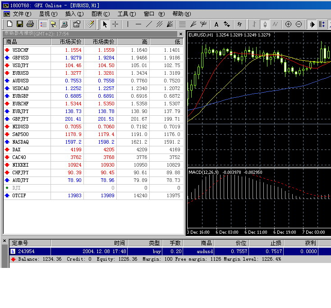The width and height of the screenshot is (331, 308).
Task: Open the indicators list icon
Action: (x=239, y=24)
